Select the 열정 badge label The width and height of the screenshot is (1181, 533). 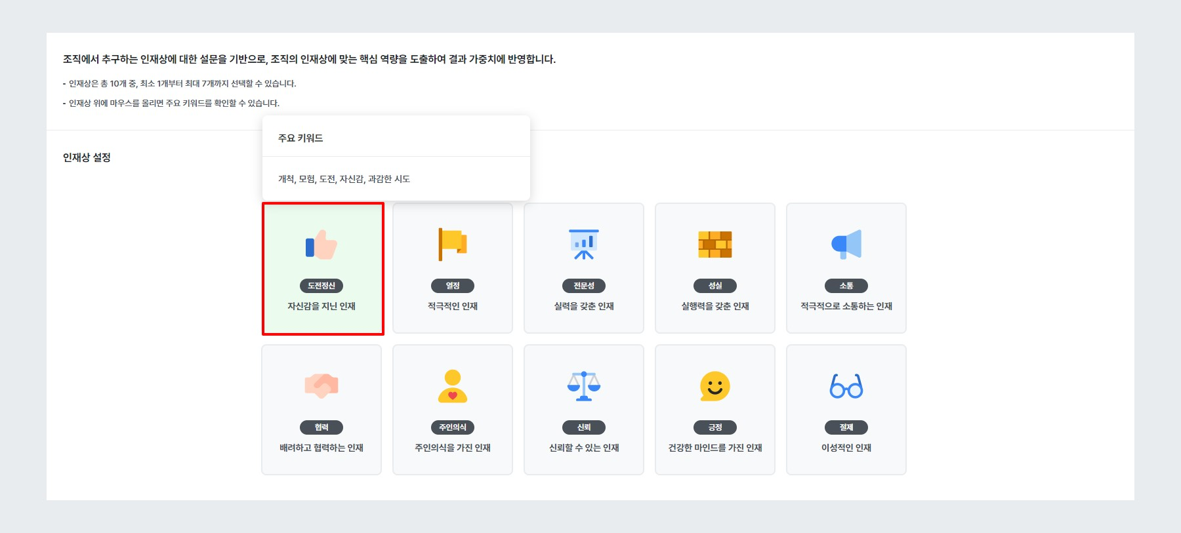pyautogui.click(x=453, y=286)
